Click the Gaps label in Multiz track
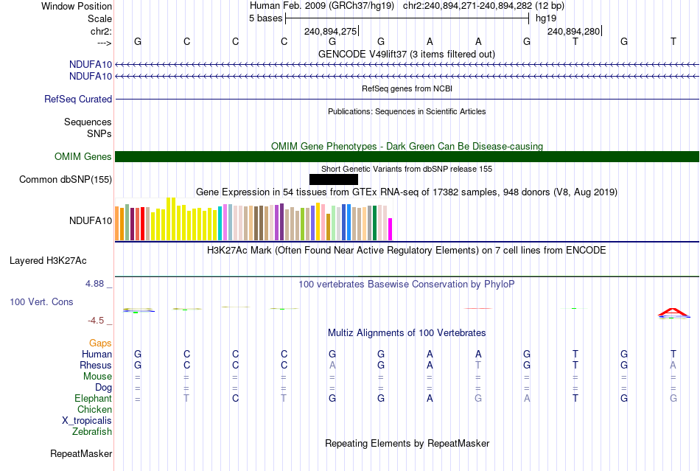Viewport: 700px width, 471px height. [x=100, y=343]
